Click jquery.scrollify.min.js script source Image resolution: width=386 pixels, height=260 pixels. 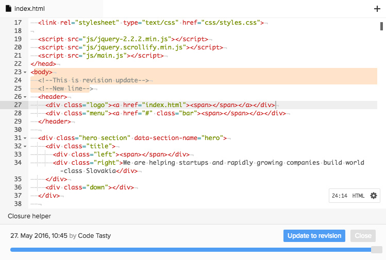pyautogui.click(x=134, y=47)
